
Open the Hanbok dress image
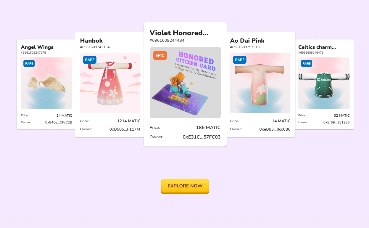[x=110, y=83]
